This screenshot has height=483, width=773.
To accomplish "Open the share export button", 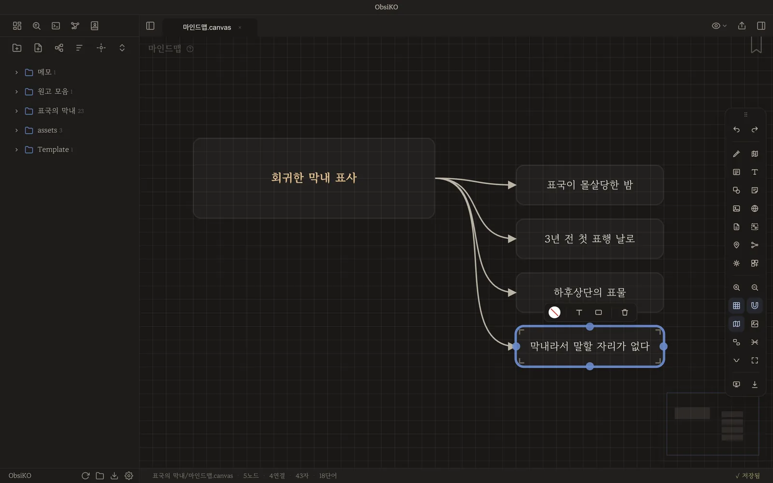I will (x=742, y=26).
